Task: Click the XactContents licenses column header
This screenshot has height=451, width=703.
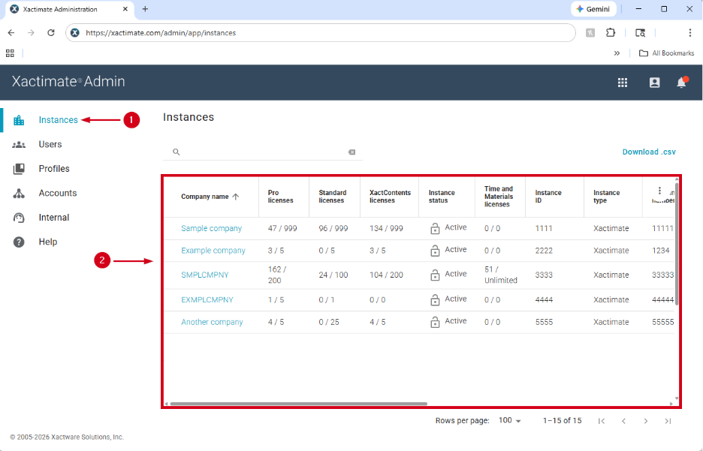Action: (390, 197)
